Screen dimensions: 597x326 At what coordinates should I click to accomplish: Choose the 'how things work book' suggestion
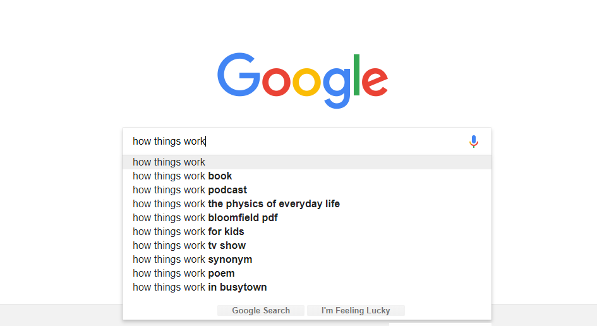[x=183, y=176]
